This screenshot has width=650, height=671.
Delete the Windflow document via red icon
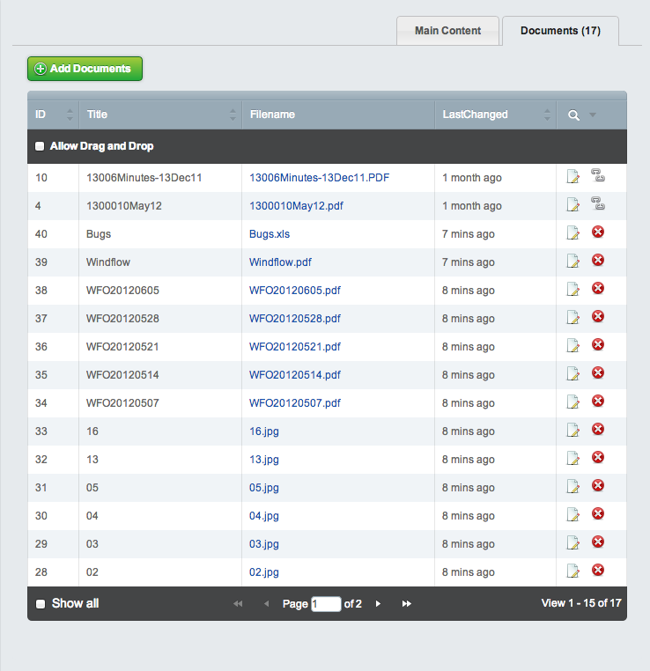coord(598,261)
